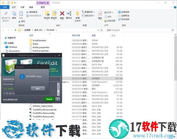Click the Move To (移动到) icon
Screen dimensions: 177x139
click(x=47, y=15)
